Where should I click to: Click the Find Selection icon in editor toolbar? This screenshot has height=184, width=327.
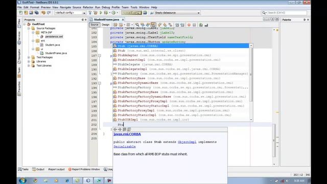tap(137, 25)
